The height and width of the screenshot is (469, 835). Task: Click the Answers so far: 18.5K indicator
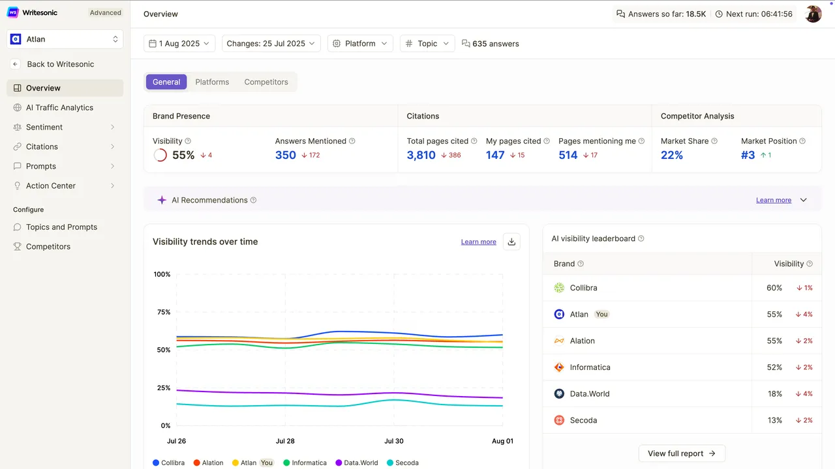pos(661,14)
